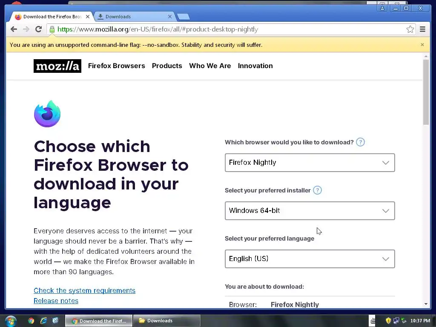Open the Who We Are nav menu
The width and height of the screenshot is (436, 327).
point(210,66)
